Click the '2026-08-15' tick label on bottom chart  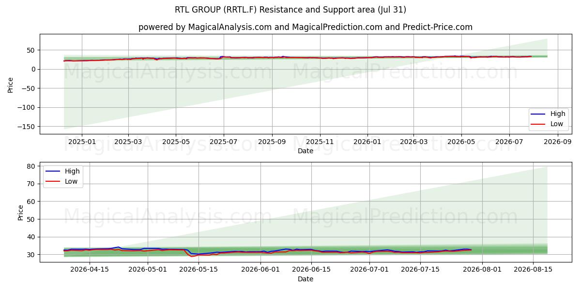[x=534, y=269]
